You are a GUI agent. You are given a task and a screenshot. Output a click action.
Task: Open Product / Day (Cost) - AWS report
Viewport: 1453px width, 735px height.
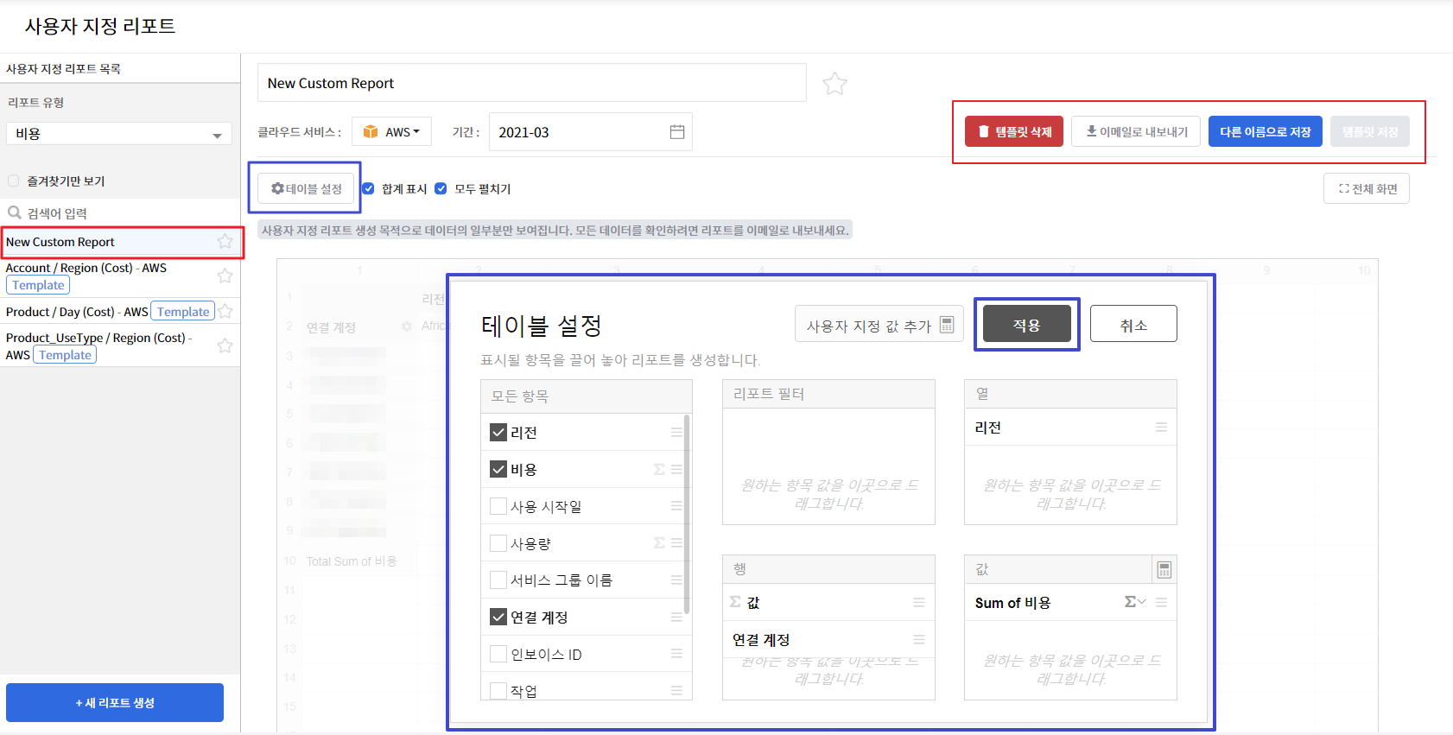click(76, 312)
